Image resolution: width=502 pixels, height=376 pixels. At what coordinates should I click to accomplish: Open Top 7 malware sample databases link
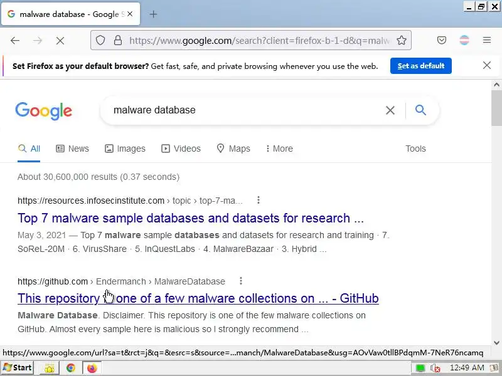[x=191, y=218]
